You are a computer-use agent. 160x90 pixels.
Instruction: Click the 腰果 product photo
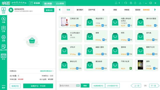tap(140, 65)
